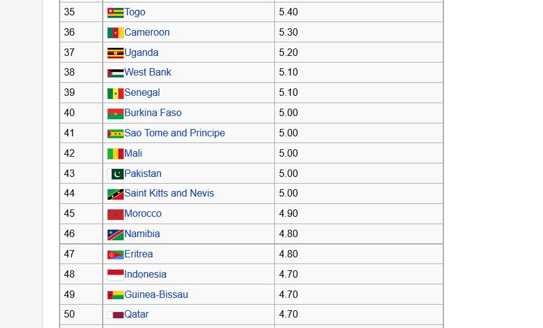The width and height of the screenshot is (543, 328).
Task: Click the rank 42 table cell
Action: pos(81,154)
